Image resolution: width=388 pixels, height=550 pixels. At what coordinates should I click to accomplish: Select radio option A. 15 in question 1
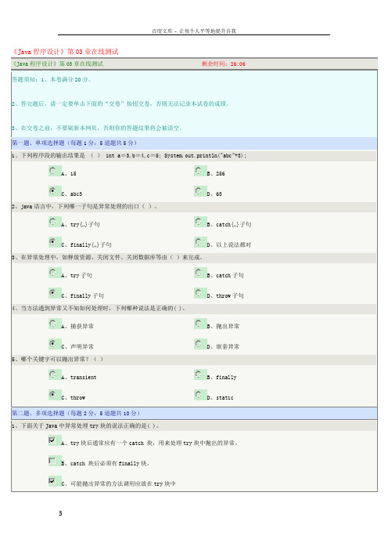point(53,171)
